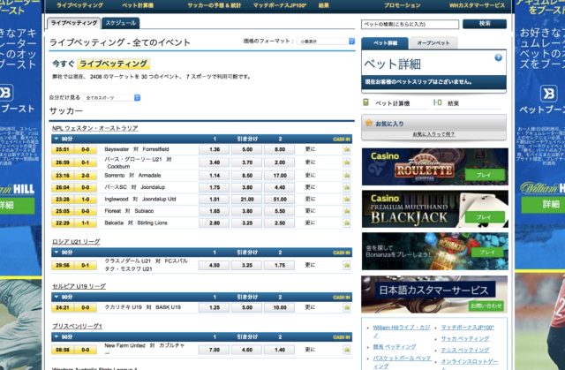This screenshot has width=565, height=370.
Task: Click the results scoreboard icon
Action: click(439, 103)
